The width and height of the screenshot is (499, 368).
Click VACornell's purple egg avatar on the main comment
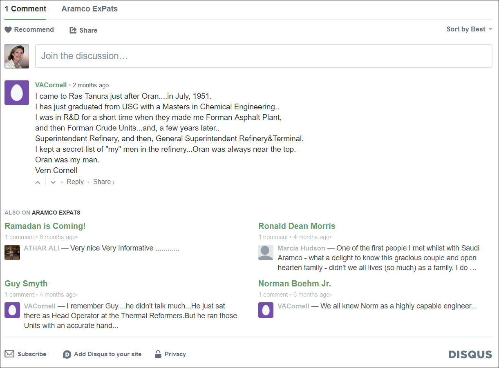click(17, 93)
